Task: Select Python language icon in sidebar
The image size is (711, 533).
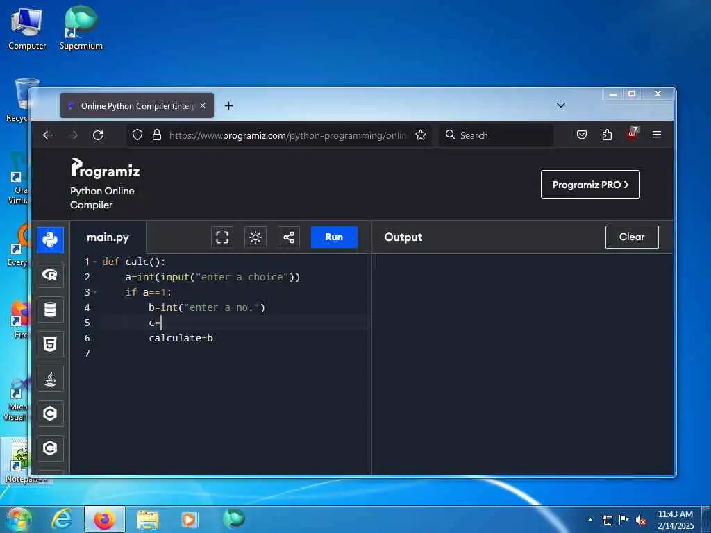Action: (50, 239)
